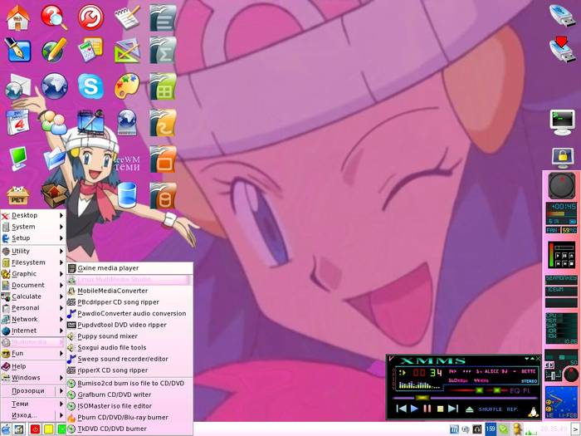Click the green chat tray icon
This screenshot has width=581, height=436.
pos(503,429)
